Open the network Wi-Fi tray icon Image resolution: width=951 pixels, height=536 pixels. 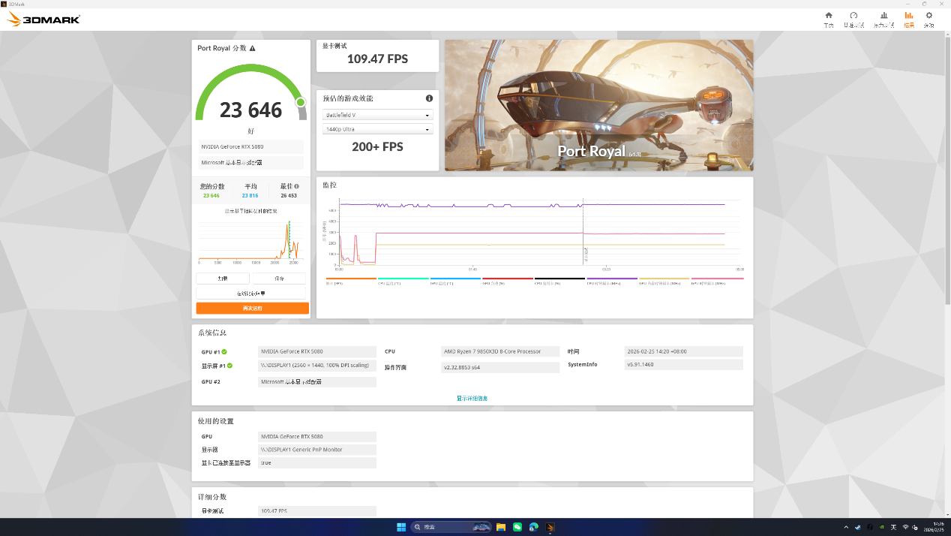905,527
